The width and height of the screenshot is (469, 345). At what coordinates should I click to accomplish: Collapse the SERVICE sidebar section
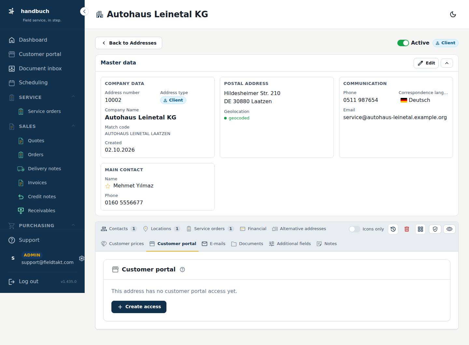(73, 97)
